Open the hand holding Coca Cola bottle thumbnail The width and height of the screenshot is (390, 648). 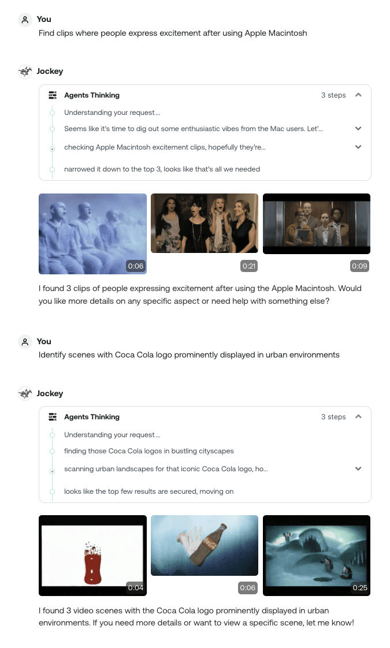click(205, 546)
